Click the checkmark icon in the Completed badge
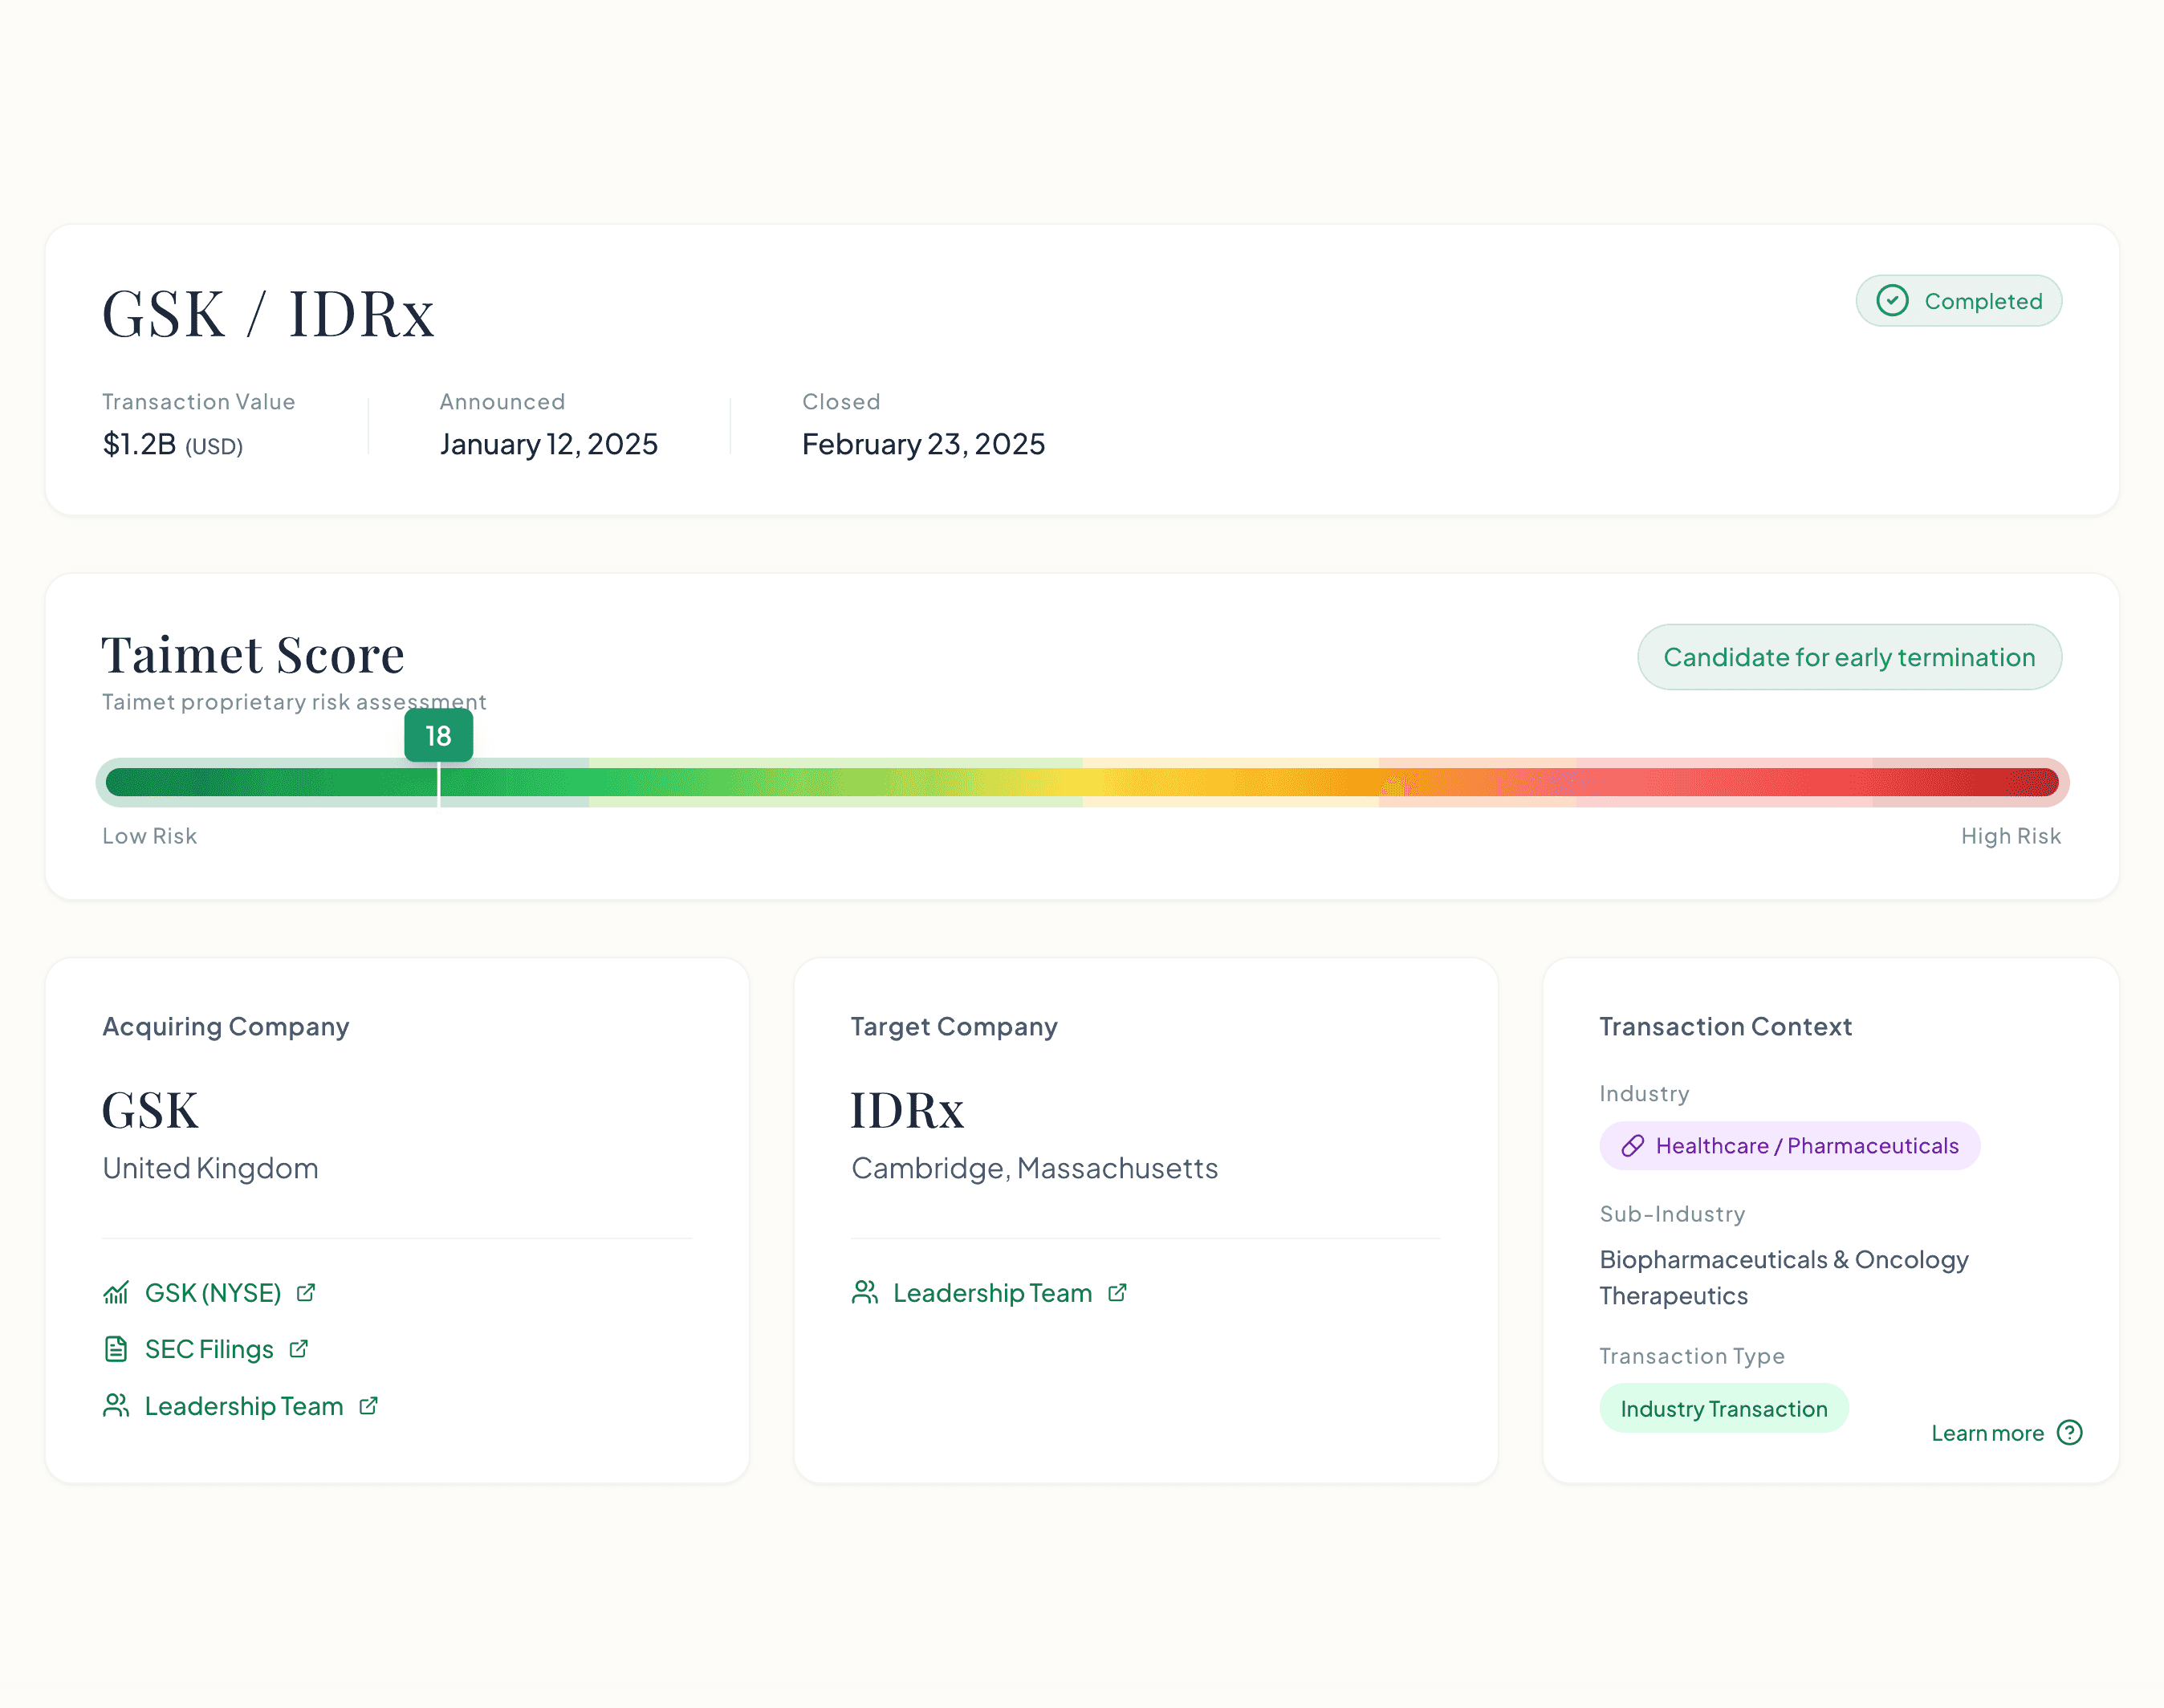This screenshot has height=1708, width=2164. (1893, 300)
